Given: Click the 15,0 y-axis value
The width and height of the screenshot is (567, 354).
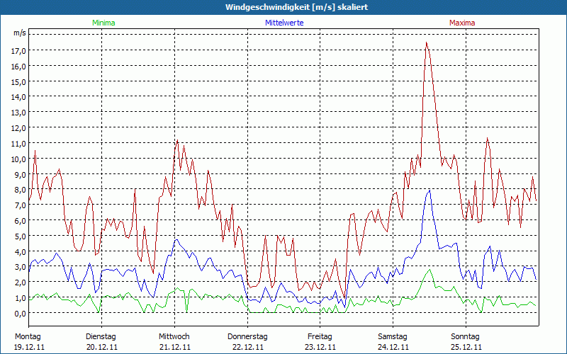Looking at the screenshot, I should point(18,82).
